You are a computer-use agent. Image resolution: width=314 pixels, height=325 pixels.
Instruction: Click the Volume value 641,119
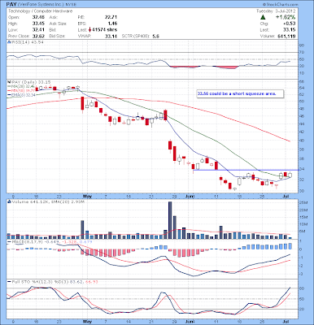286,36
